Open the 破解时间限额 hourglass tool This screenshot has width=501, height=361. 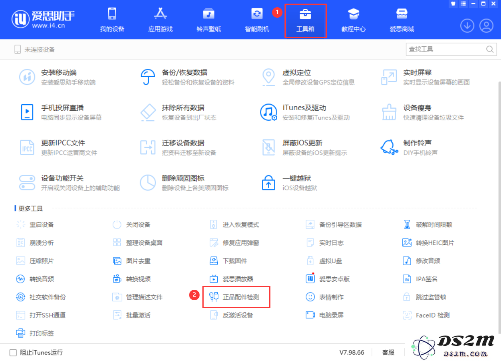[427, 225]
